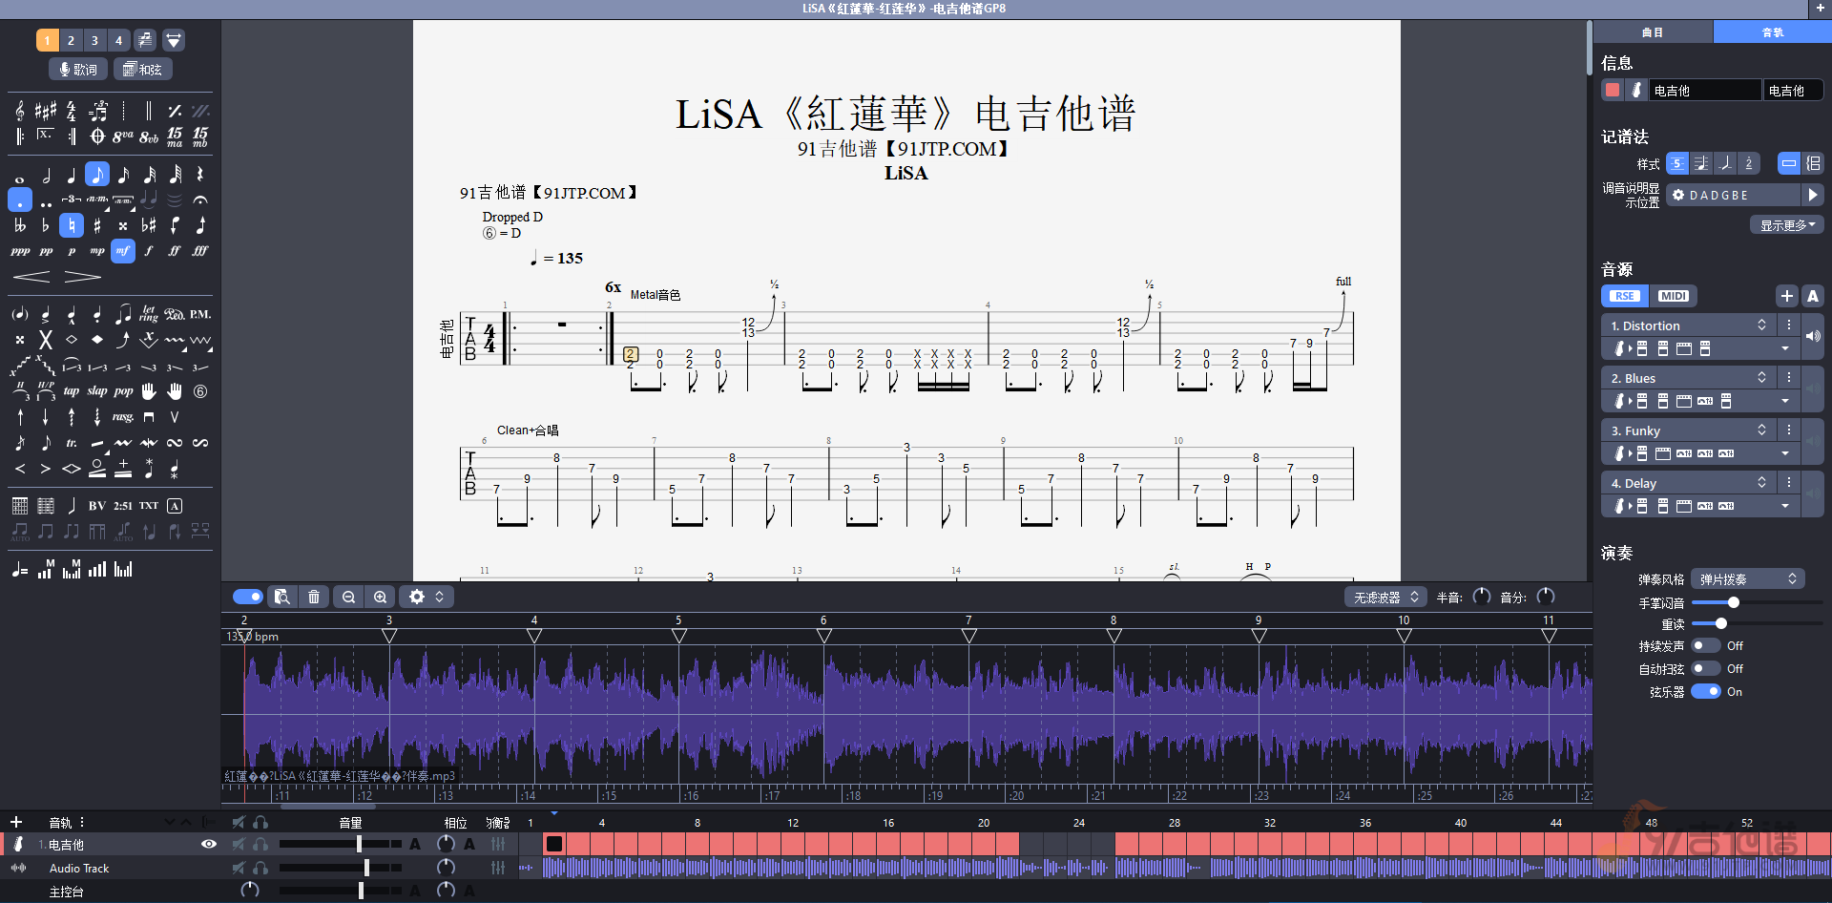Adjust the 重读 accent slider

click(x=1756, y=624)
